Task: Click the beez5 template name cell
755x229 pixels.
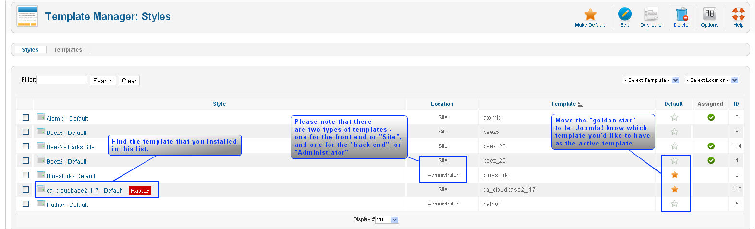Action: pyautogui.click(x=491, y=132)
